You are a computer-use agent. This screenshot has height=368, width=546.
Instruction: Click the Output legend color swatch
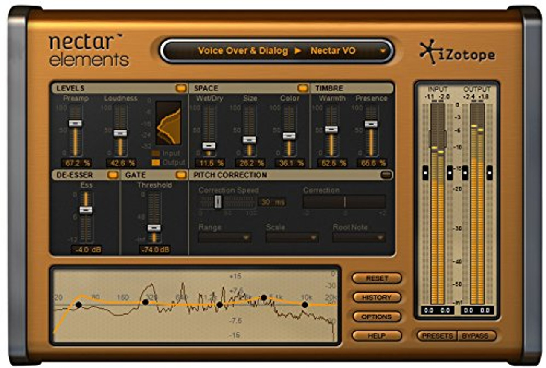tap(156, 162)
